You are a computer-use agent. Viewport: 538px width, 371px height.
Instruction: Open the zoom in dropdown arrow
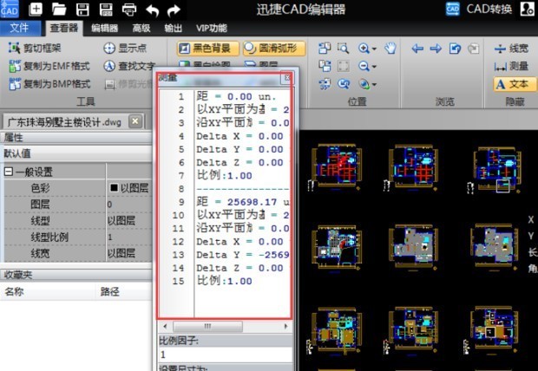point(374,49)
